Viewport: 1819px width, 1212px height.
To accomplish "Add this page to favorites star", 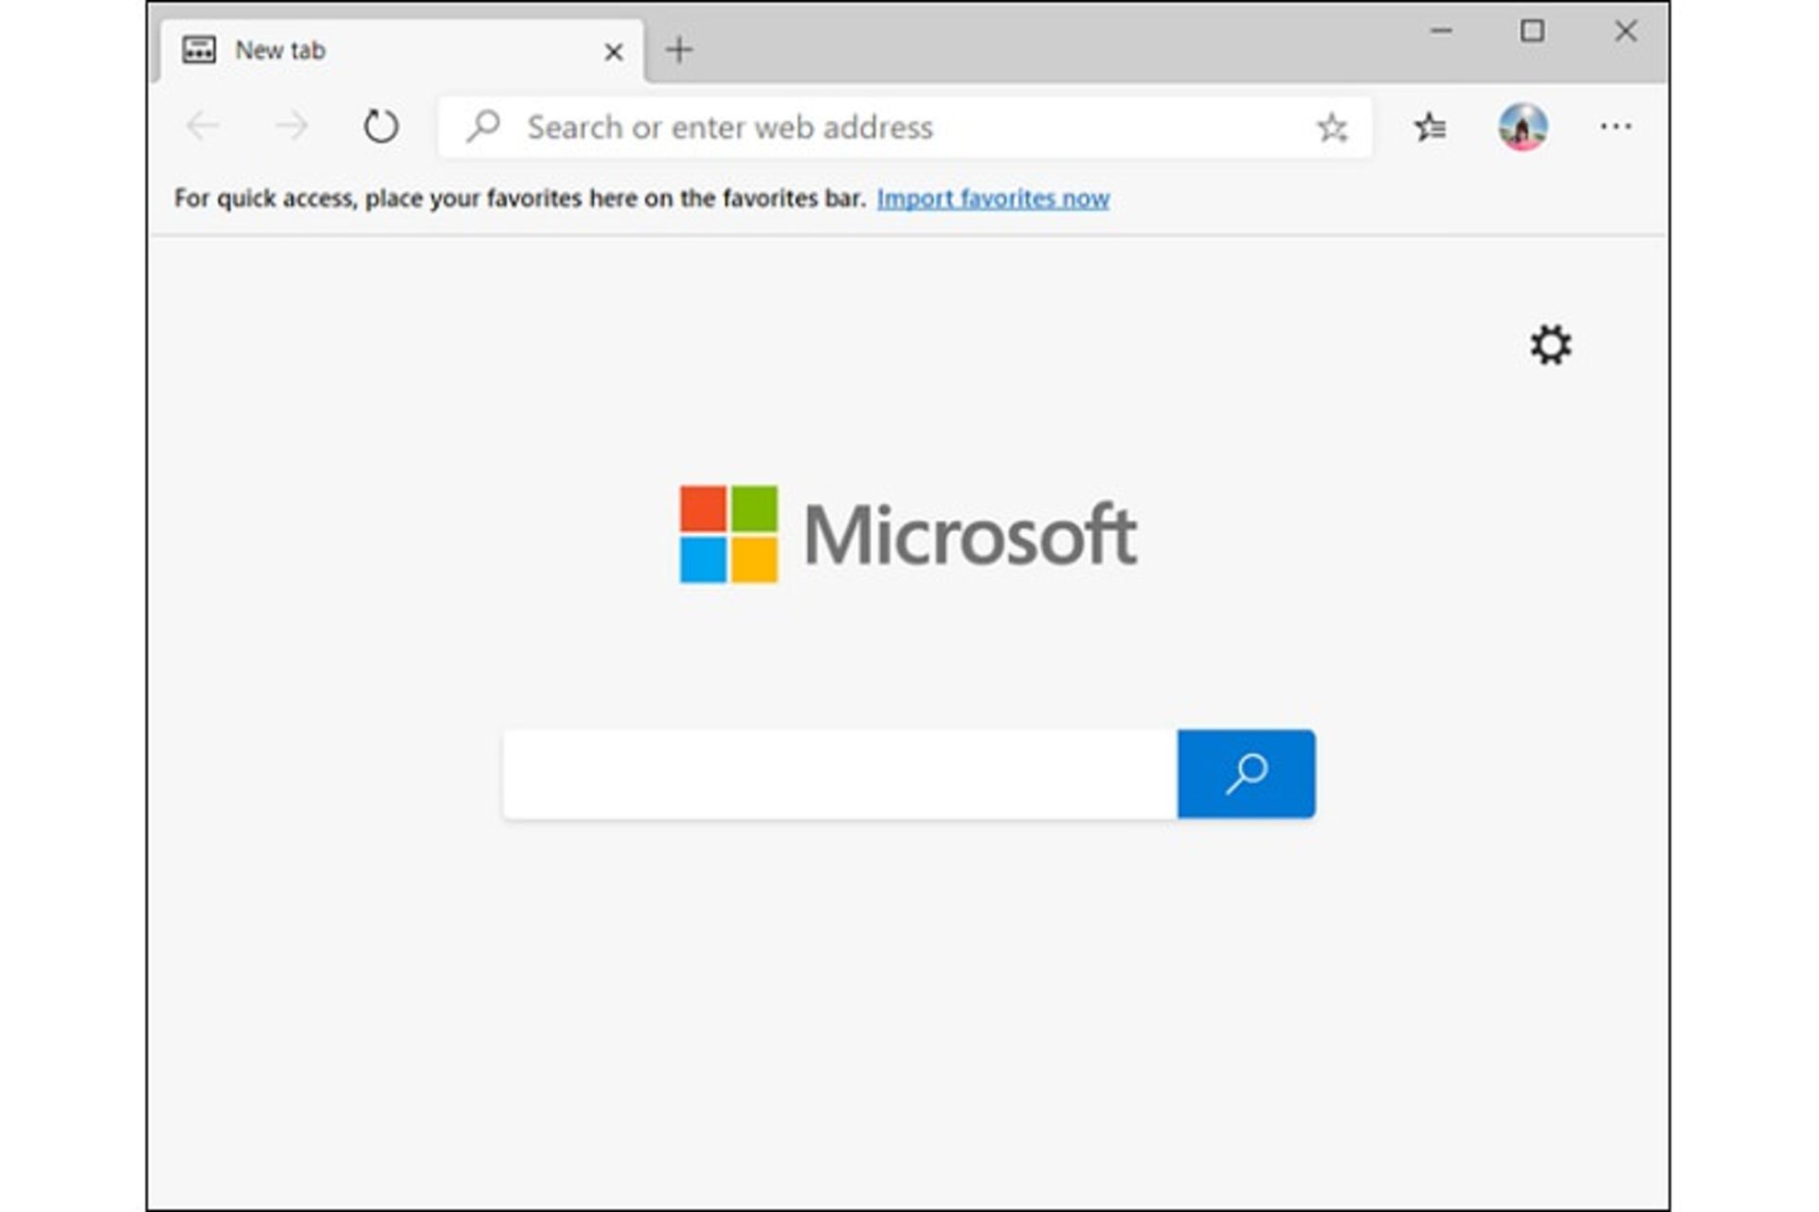I will [x=1331, y=127].
